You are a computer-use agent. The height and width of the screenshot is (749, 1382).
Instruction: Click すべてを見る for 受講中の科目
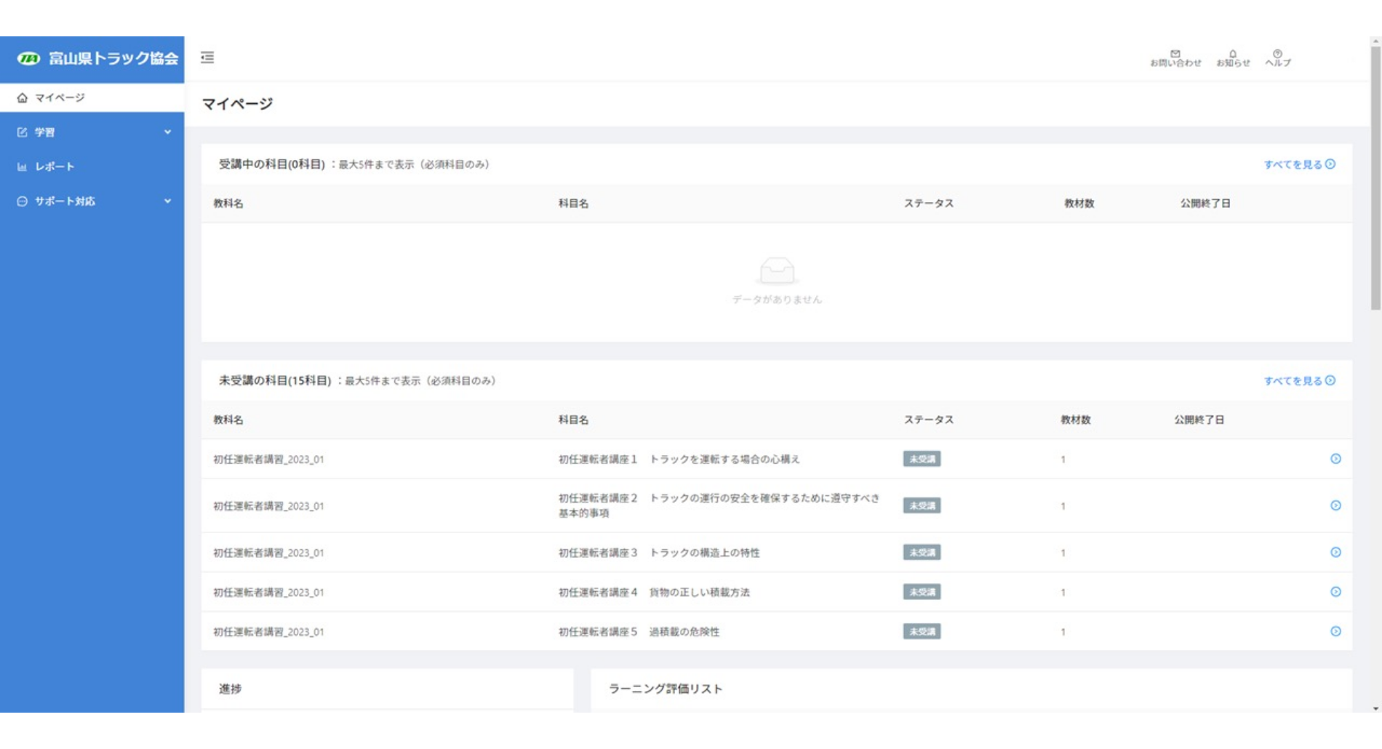1299,164
